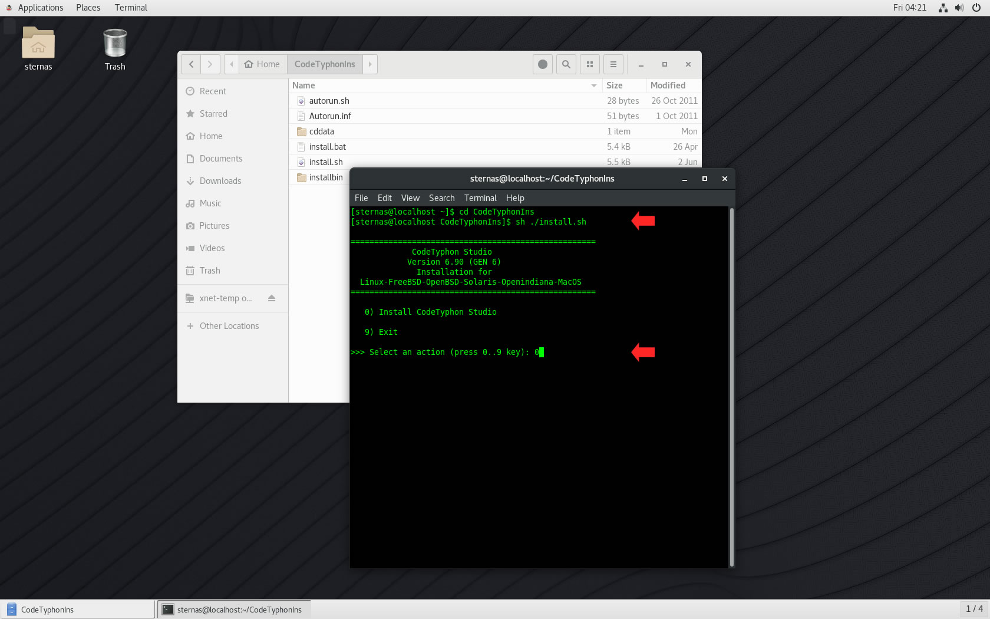Click the power icon in top panel
Viewport: 990px width, 619px height.
click(x=976, y=8)
